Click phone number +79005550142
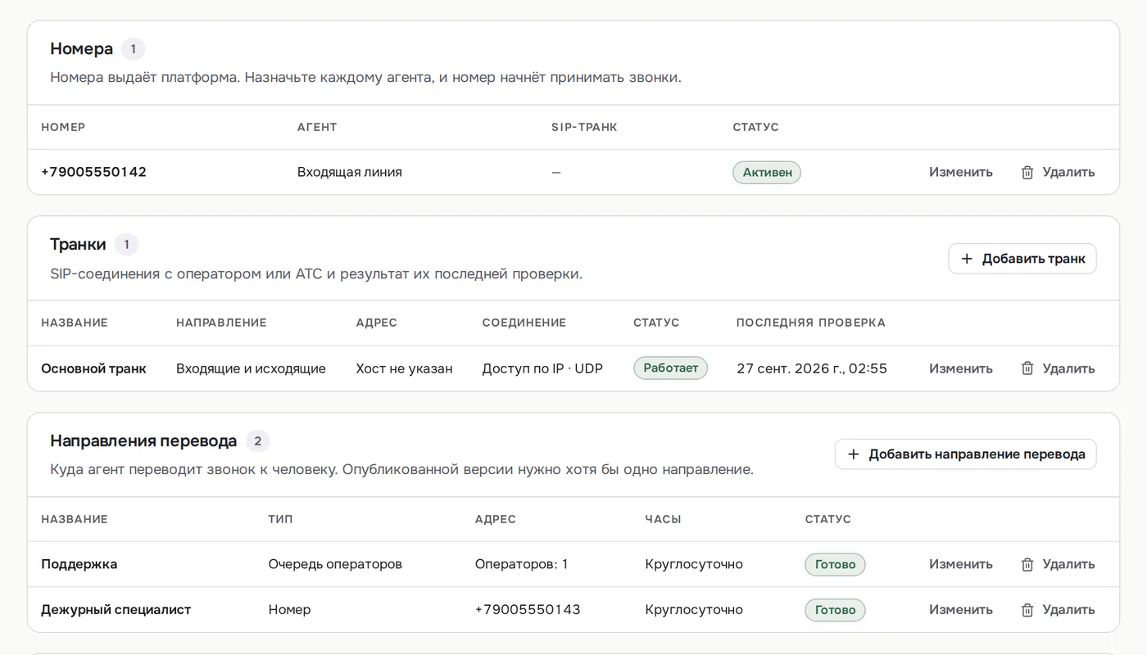 click(x=94, y=172)
